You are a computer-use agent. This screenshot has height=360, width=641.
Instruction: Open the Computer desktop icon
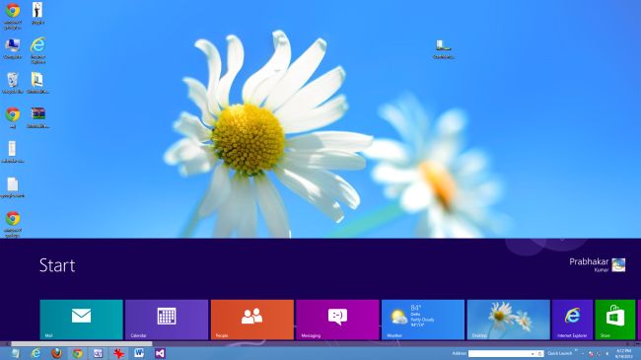coord(13,49)
